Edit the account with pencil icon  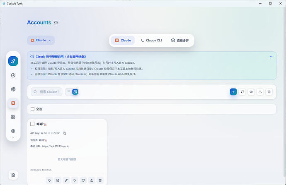pos(66,180)
